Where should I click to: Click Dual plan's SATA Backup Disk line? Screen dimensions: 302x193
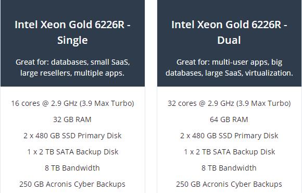tap(230, 152)
